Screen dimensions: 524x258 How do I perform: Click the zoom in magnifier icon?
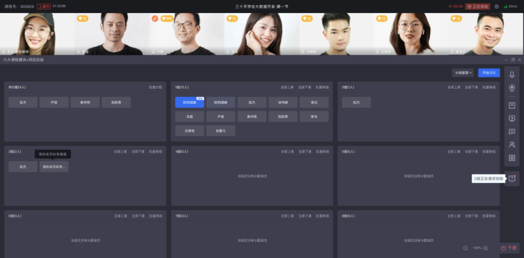pyautogui.click(x=486, y=248)
